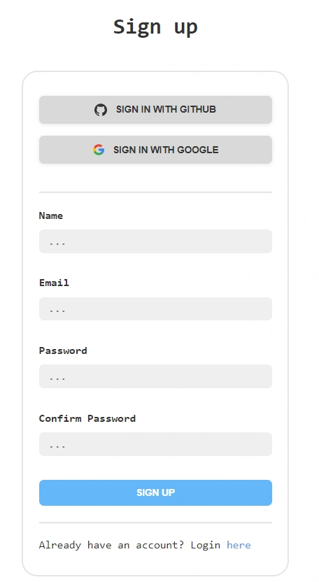Click the 'Sign up' page heading

pyautogui.click(x=155, y=27)
